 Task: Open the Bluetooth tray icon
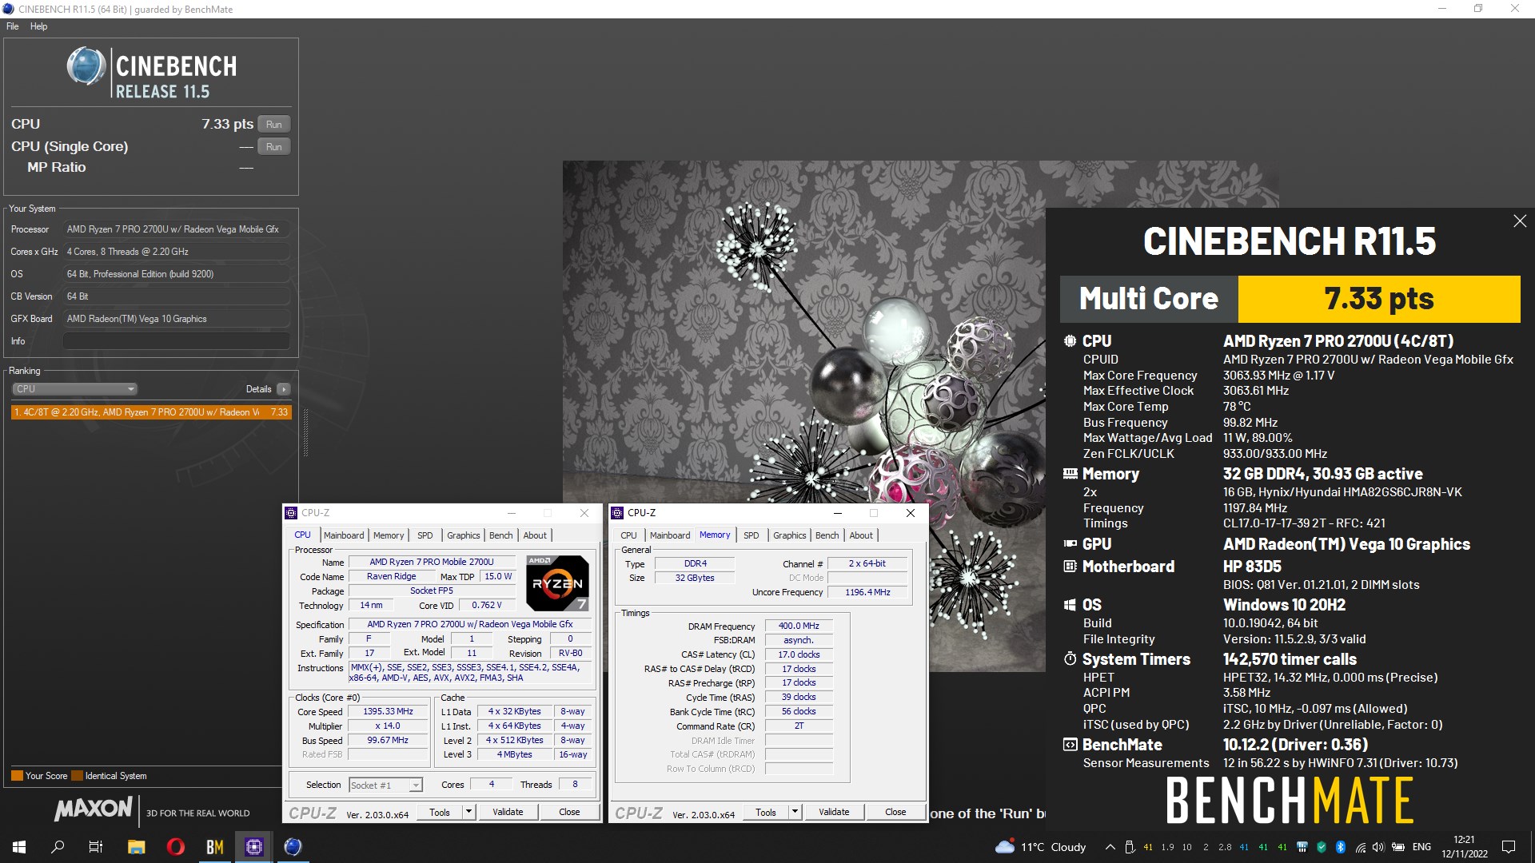click(x=1341, y=847)
